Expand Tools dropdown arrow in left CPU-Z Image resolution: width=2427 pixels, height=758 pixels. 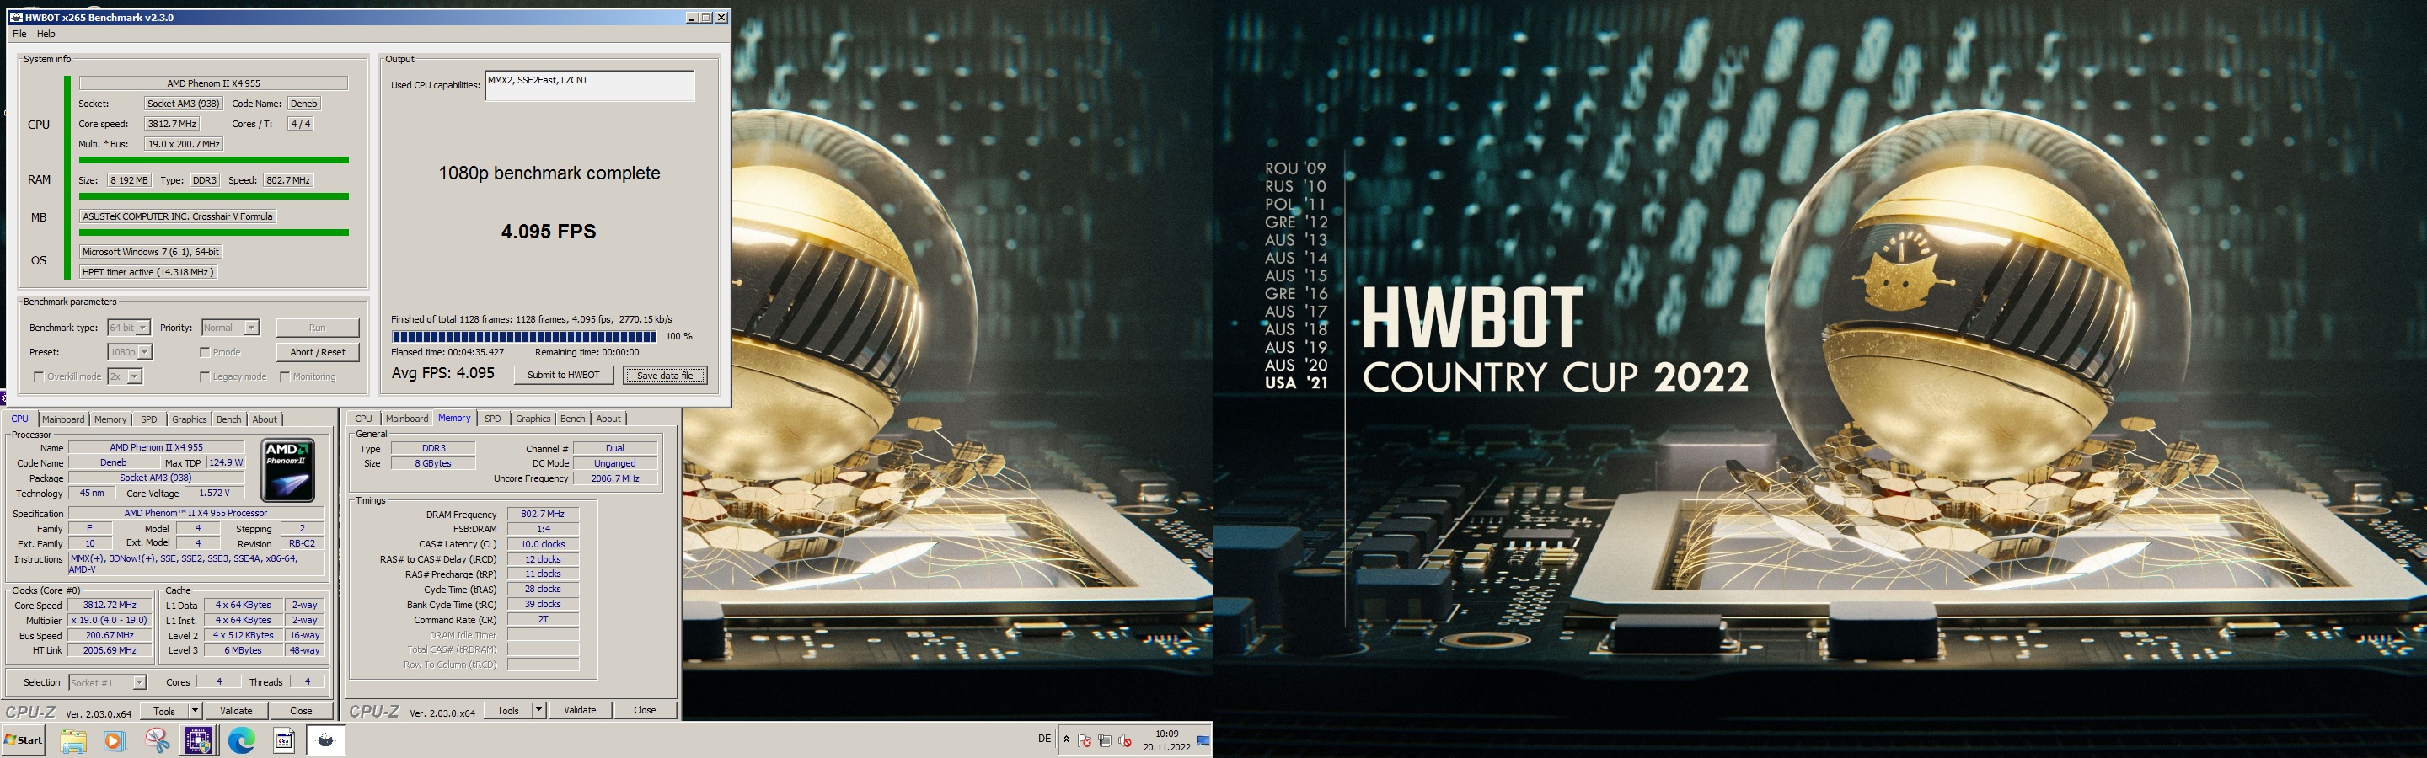195,711
